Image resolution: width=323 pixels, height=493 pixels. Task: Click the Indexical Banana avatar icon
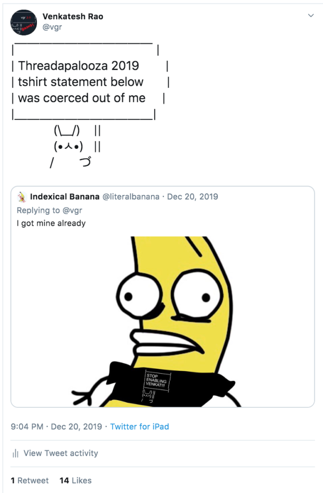point(22,197)
